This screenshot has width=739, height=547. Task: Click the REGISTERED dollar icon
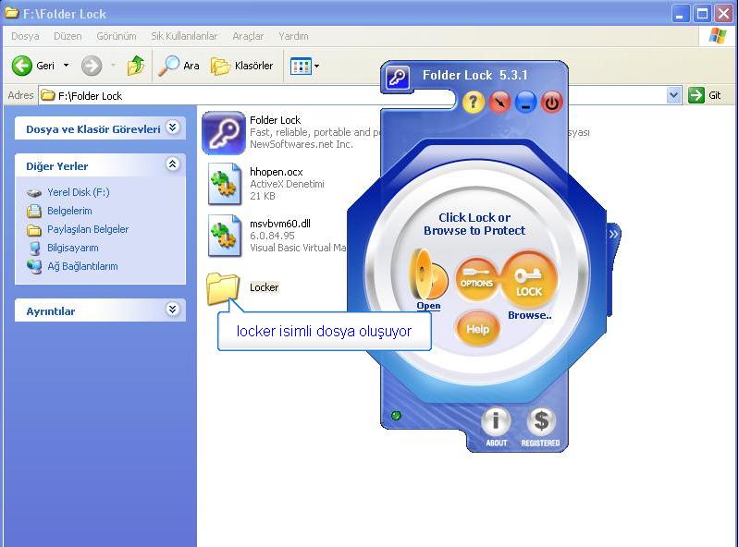[540, 422]
